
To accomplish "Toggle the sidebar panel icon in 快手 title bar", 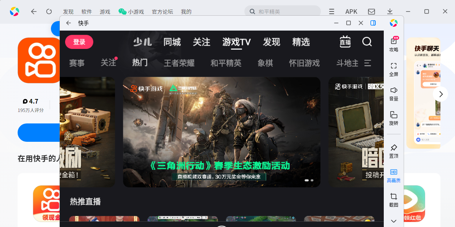I will coord(373,23).
